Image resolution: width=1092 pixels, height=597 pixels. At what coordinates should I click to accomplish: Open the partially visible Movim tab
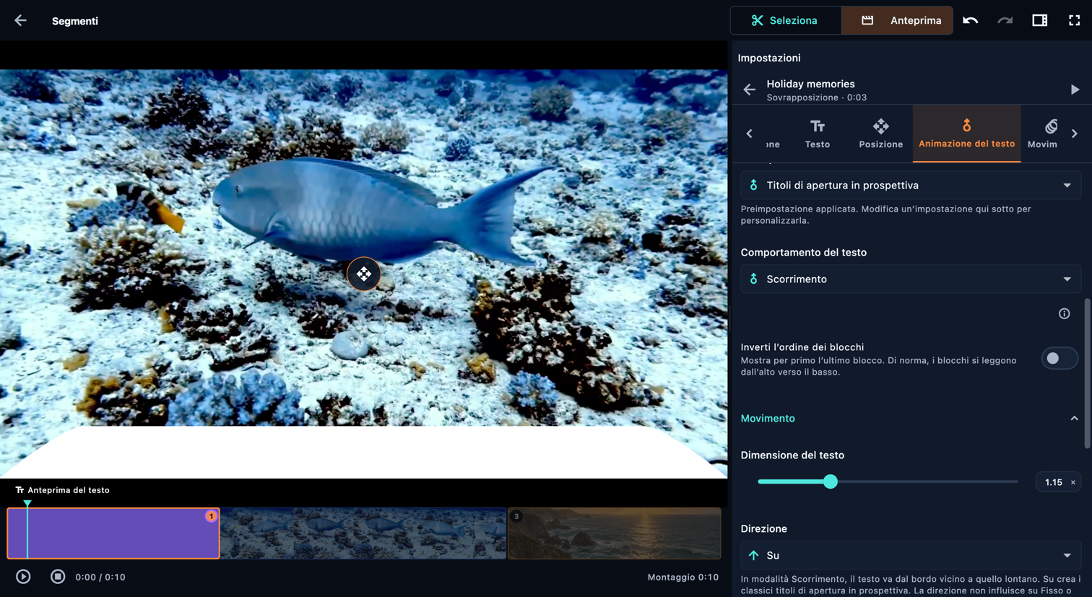point(1042,134)
